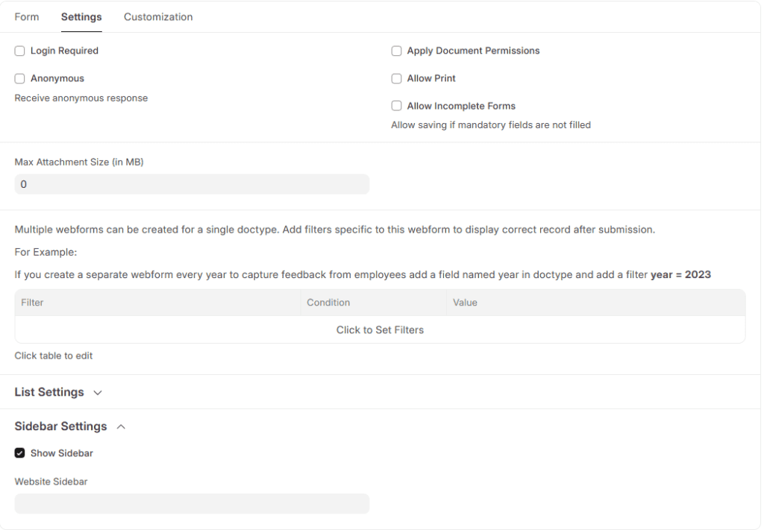
Task: Enable the Login Required checkbox
Action: 20,51
